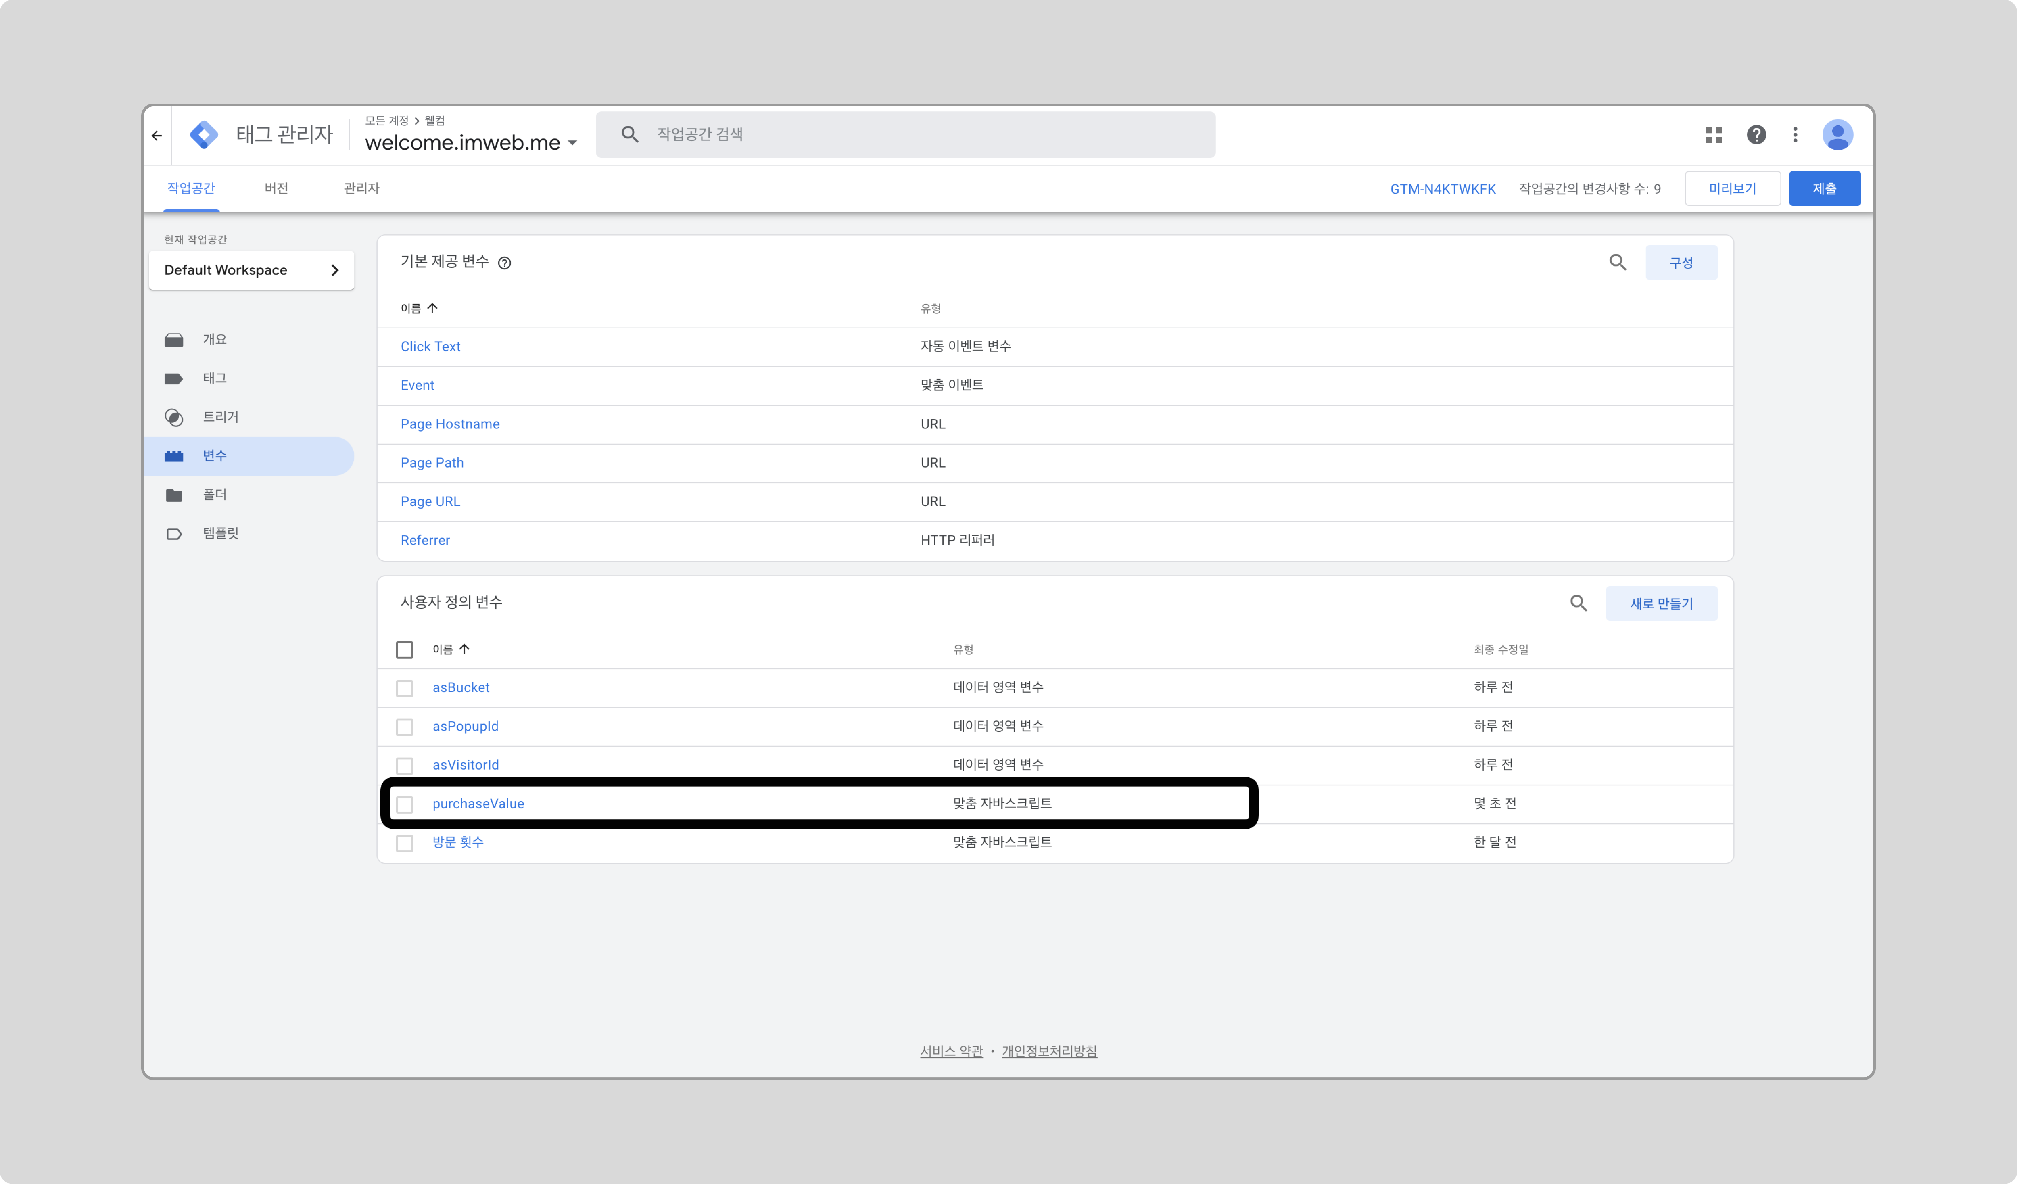Screen dimensions: 2017x1184
Task: Open the Click Text variable
Action: pos(430,347)
